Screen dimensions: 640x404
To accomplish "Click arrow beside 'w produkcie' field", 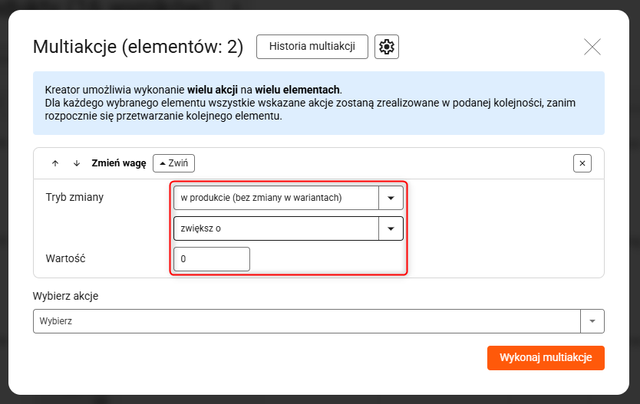I will [391, 198].
